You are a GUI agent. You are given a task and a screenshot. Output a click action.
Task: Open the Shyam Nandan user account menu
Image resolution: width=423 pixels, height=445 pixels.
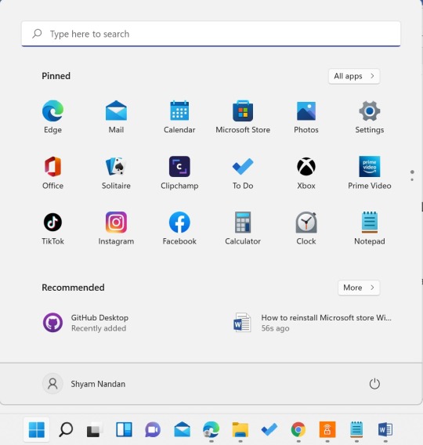tap(84, 384)
